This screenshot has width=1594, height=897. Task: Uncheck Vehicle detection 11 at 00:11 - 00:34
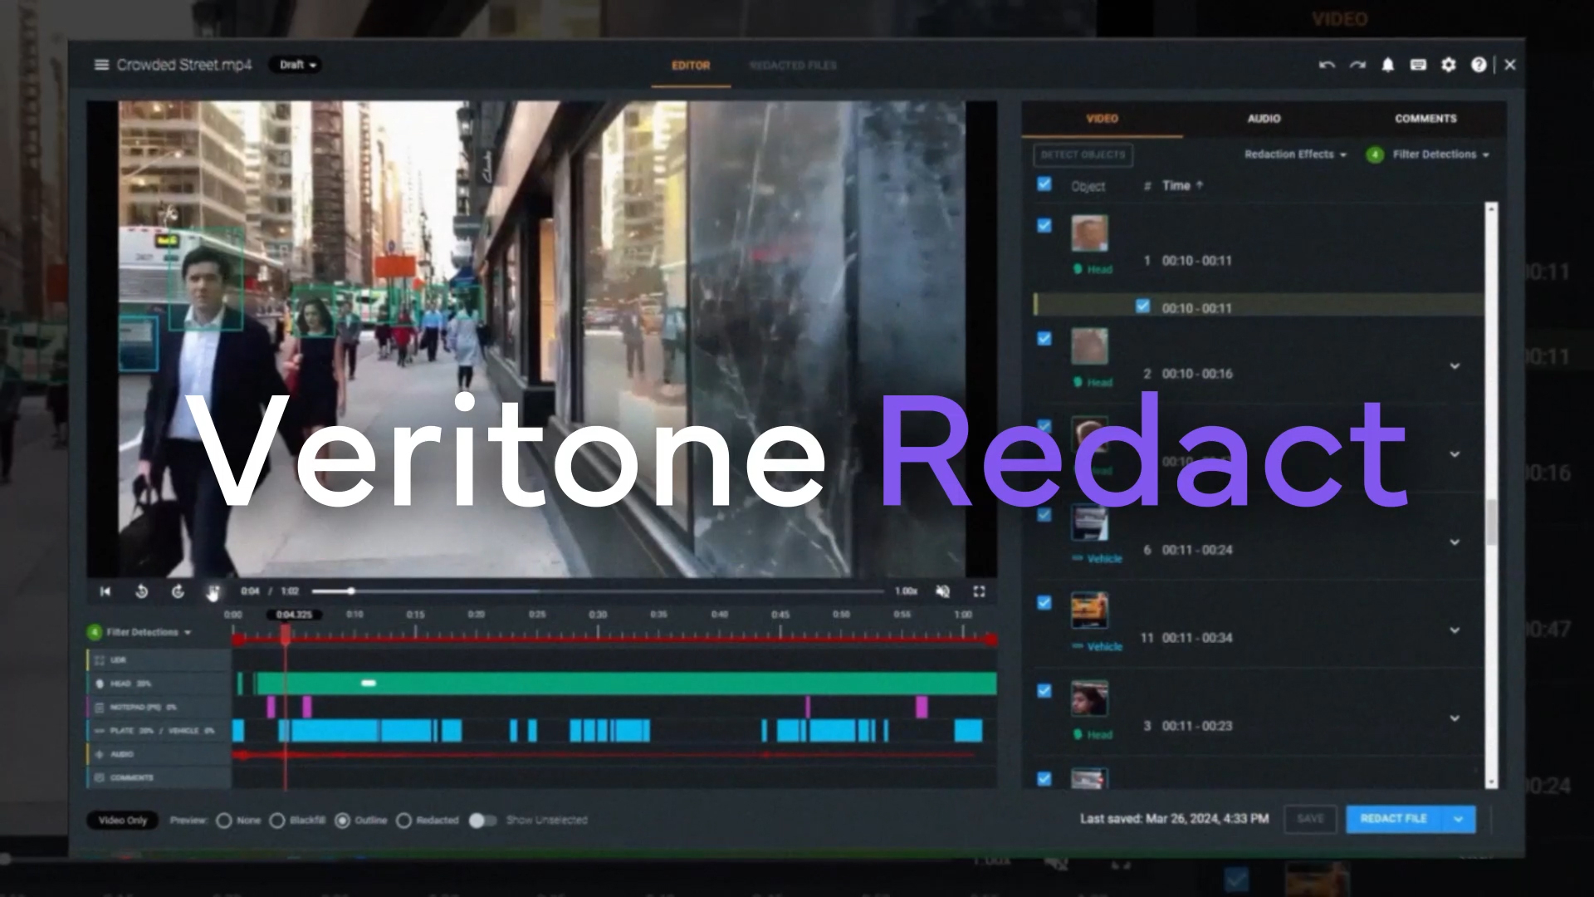(1044, 602)
